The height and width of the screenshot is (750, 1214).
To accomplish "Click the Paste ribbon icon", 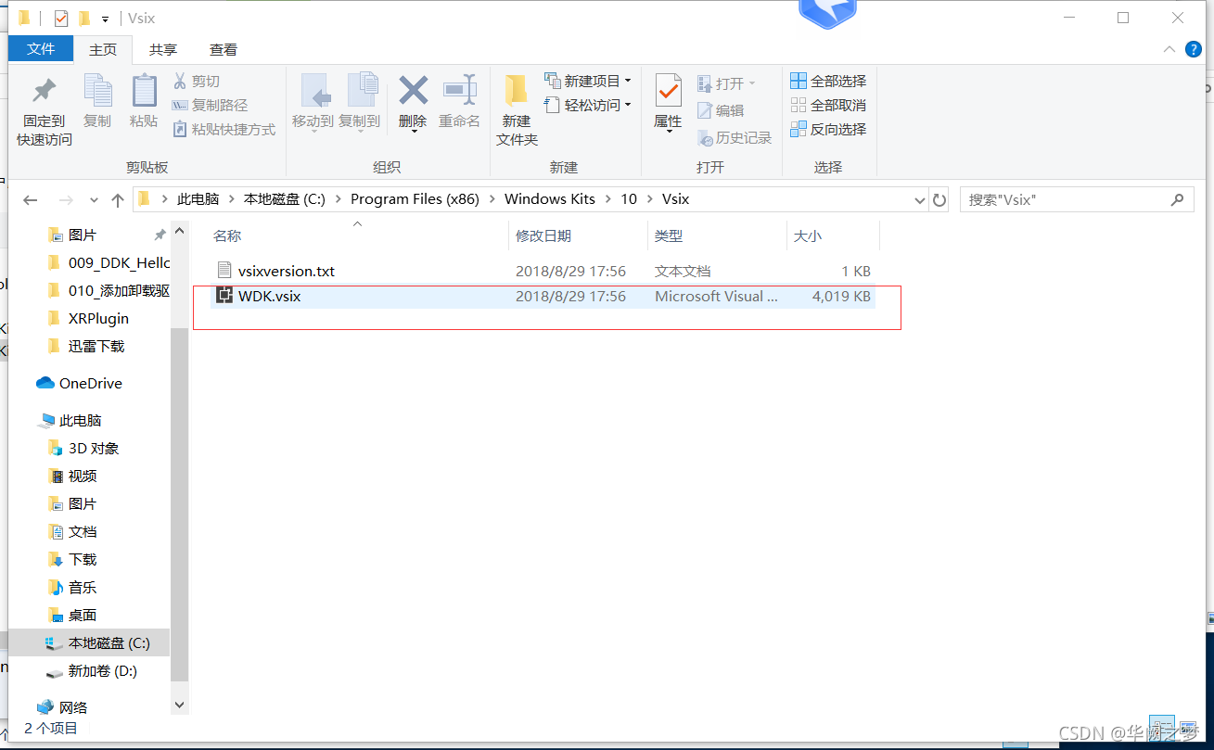I will [144, 102].
